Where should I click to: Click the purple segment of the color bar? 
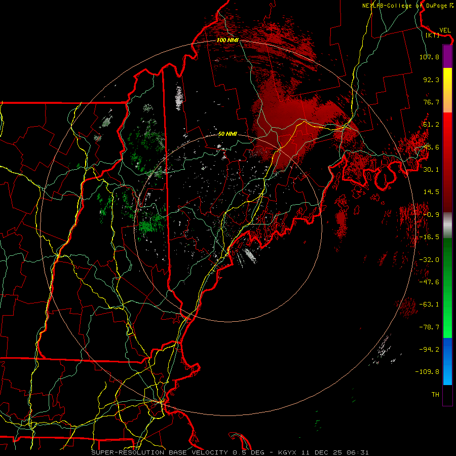click(x=447, y=57)
